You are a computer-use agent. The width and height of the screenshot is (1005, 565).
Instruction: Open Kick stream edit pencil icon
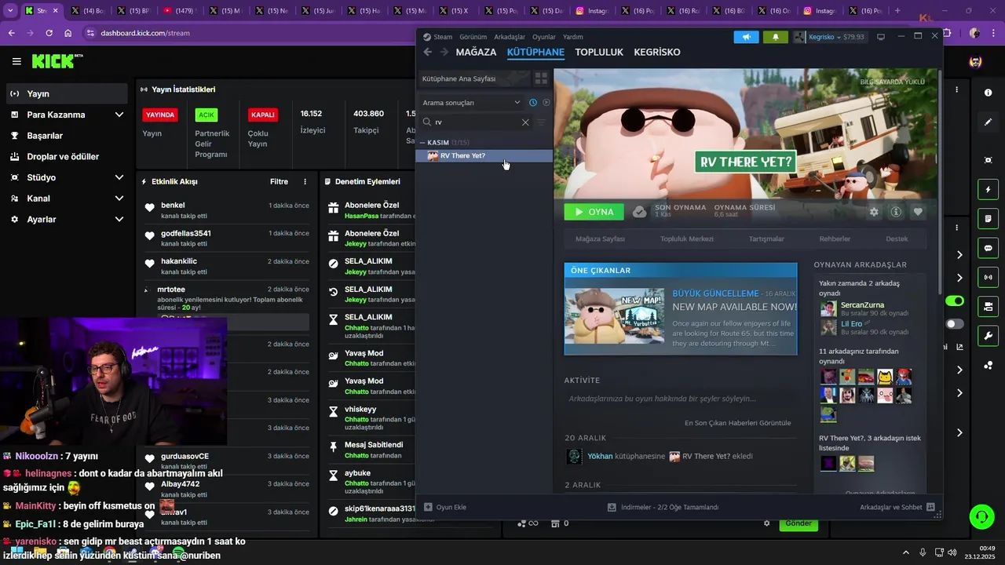(988, 122)
